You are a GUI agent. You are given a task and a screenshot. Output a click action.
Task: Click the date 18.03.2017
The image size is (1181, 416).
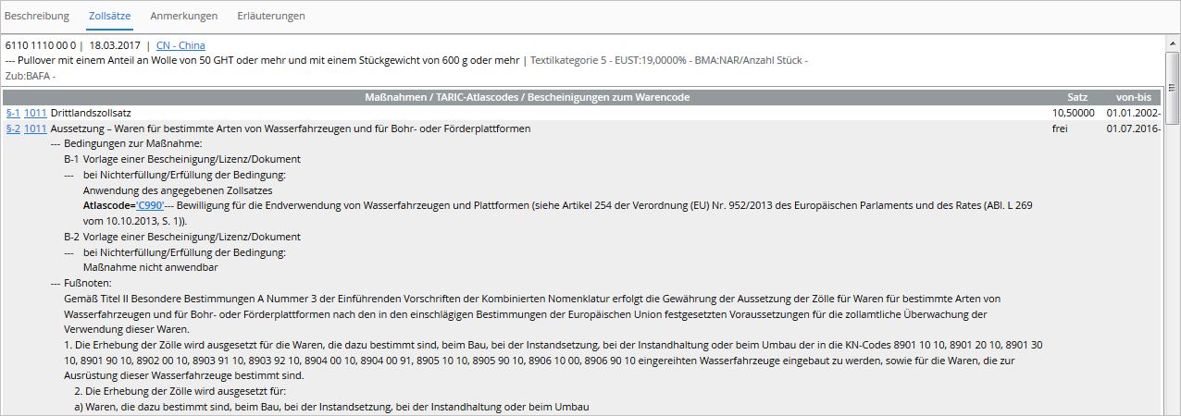[115, 45]
